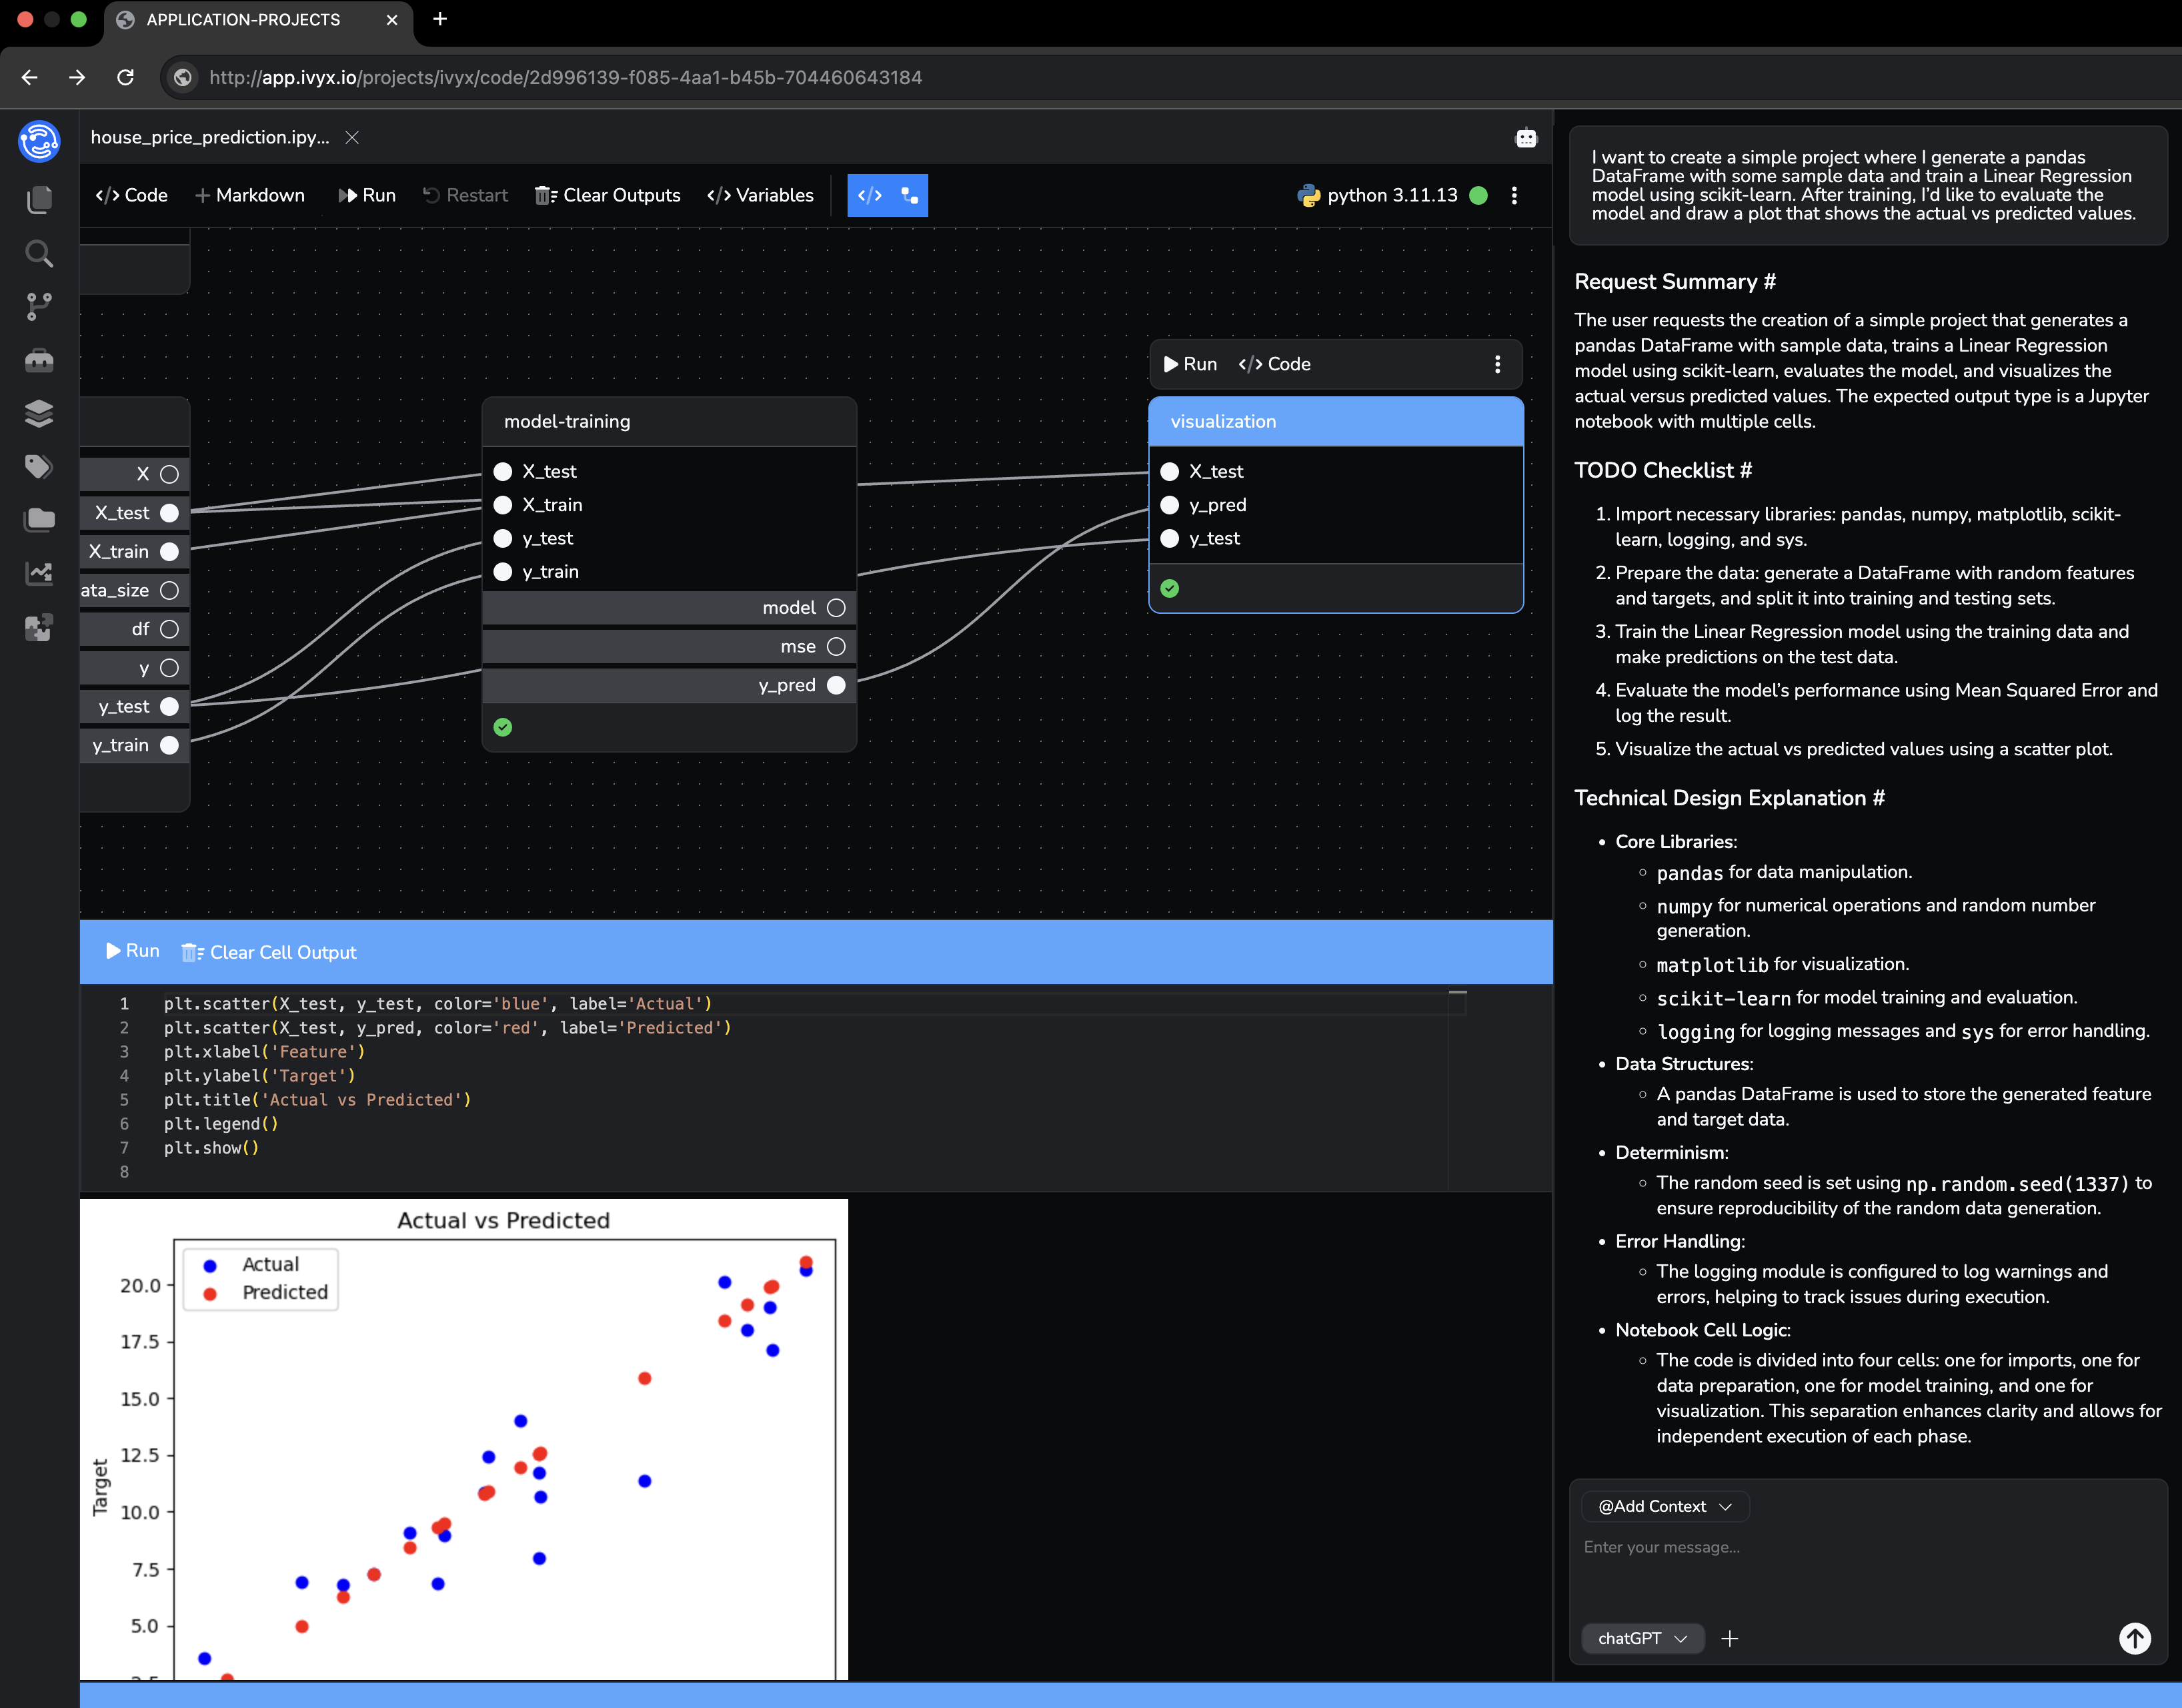Open the chatGPT model selector dropdown
The image size is (2182, 1708).
pyautogui.click(x=1643, y=1638)
